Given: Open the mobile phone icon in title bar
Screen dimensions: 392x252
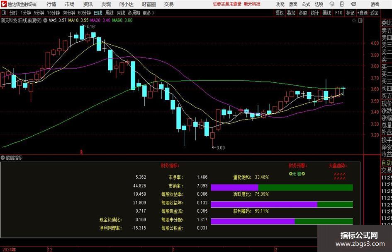Looking at the screenshot, I should click(x=342, y=4).
